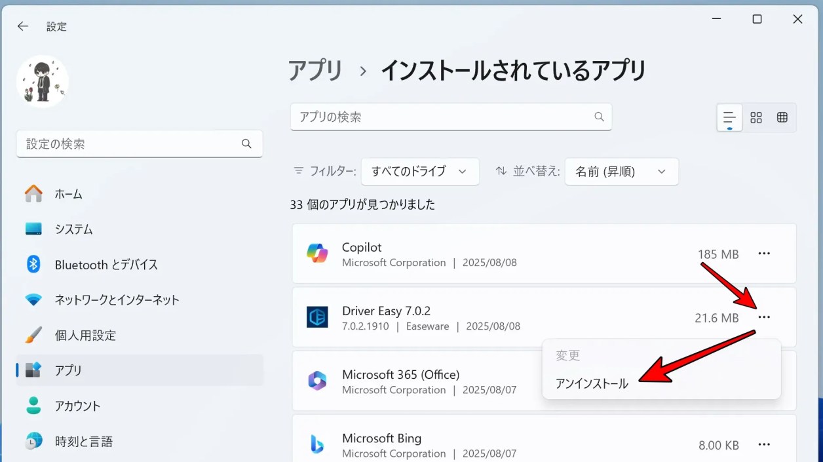823x462 pixels.
Task: Go back using the back arrow
Action: pyautogui.click(x=23, y=26)
